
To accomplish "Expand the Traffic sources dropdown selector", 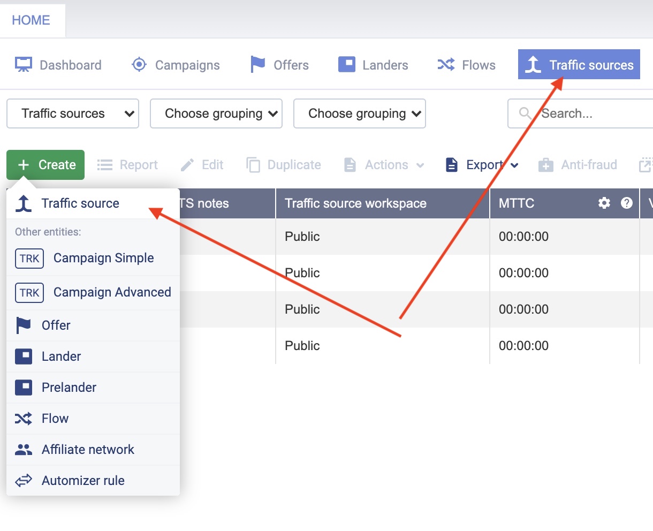I will [73, 113].
